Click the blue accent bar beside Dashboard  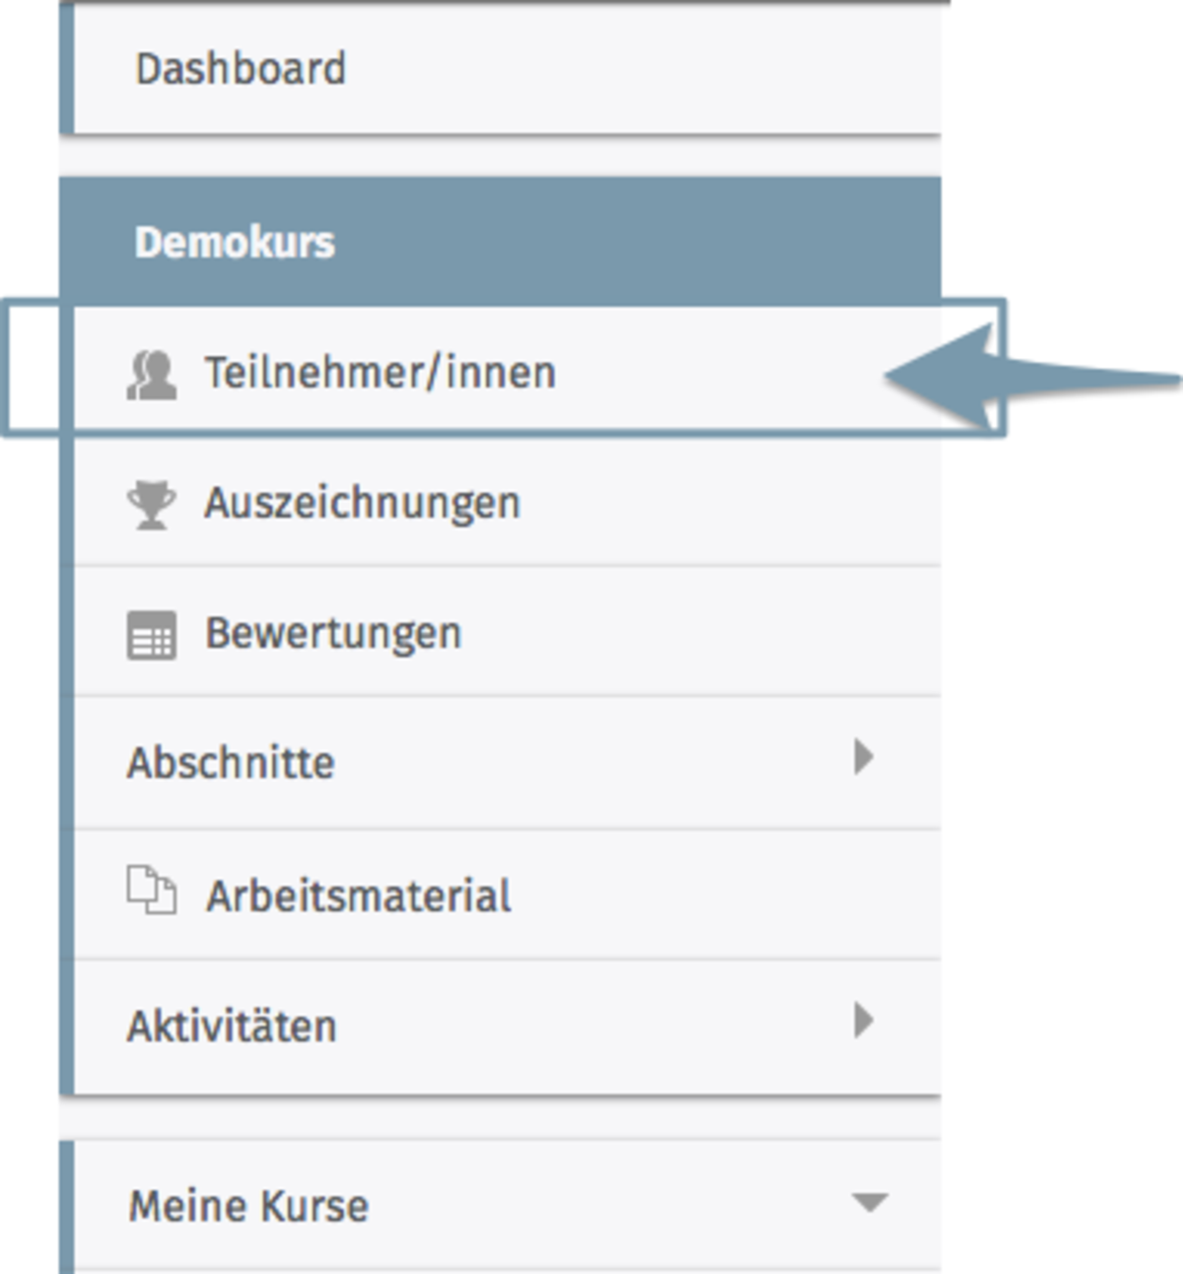pos(66,69)
